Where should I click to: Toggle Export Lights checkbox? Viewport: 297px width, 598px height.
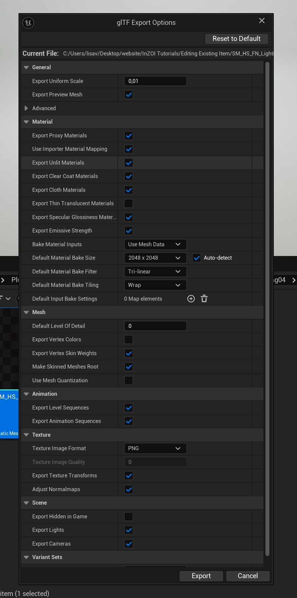[129, 530]
